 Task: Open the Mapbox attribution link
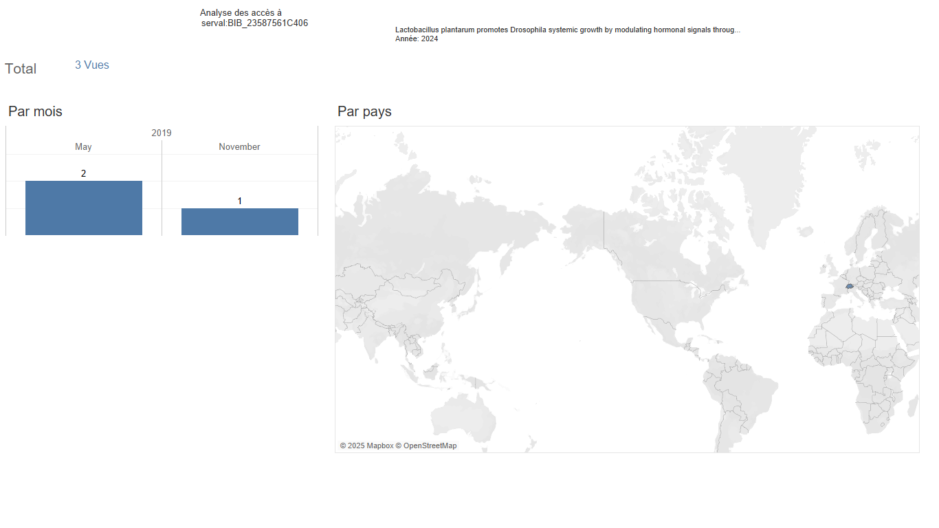[366, 446]
